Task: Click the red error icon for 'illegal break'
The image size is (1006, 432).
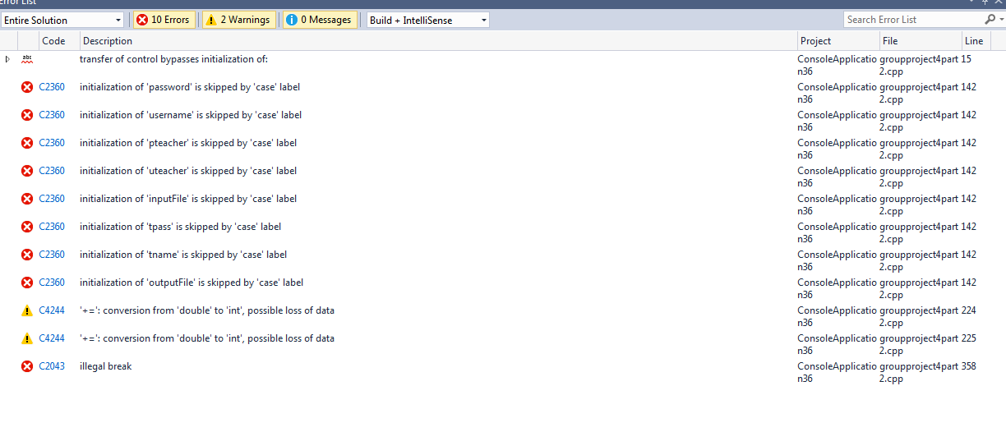Action: [27, 366]
